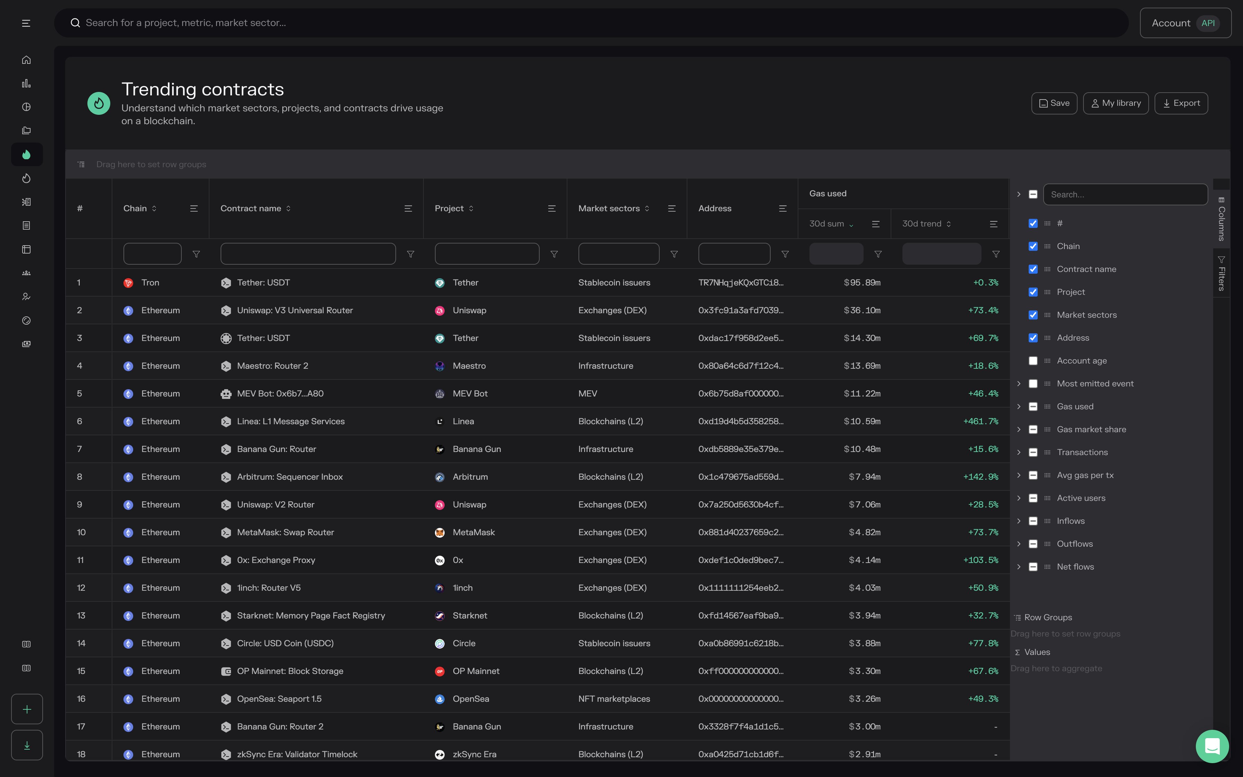Click the download icon in left sidebar

(x=27, y=745)
